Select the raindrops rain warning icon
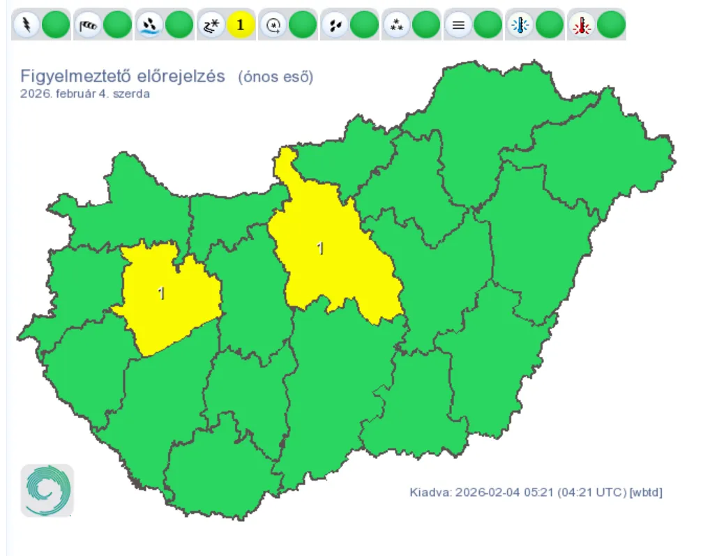Screen dimensions: 710x556 coord(333,25)
